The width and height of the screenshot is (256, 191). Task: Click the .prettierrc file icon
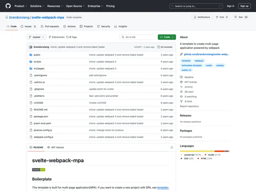click(31, 96)
